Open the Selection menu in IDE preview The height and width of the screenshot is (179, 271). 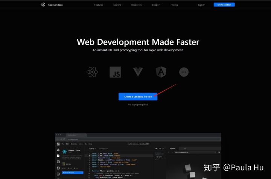[x=74, y=144]
